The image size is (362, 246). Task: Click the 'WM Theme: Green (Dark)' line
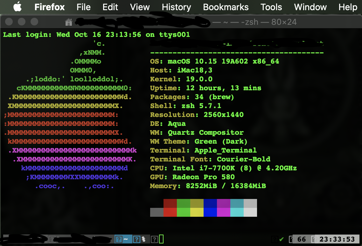click(199, 141)
